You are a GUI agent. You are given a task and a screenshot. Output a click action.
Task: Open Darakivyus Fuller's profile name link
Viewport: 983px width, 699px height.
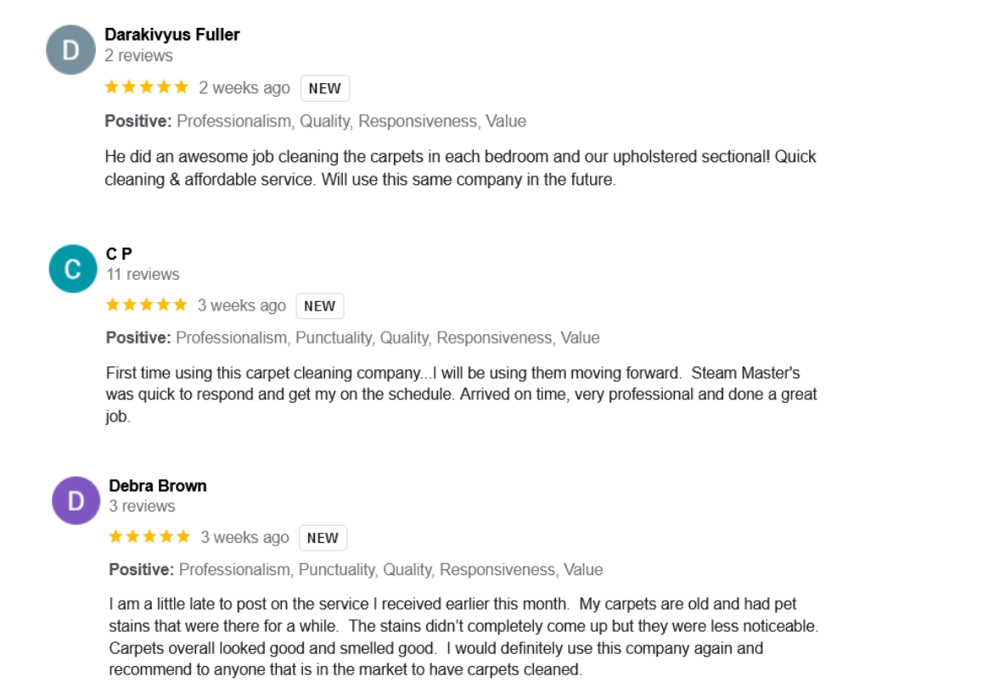tap(172, 35)
